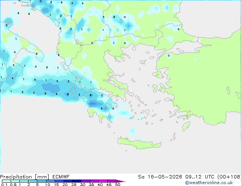Click the '45' legend value label
This screenshot has width=241, height=186.
[x=109, y=184]
